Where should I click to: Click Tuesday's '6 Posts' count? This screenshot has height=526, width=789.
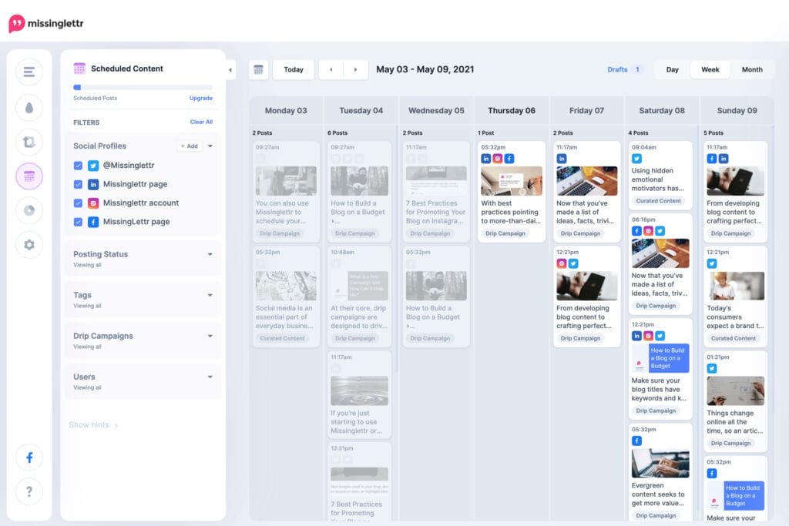click(x=337, y=132)
